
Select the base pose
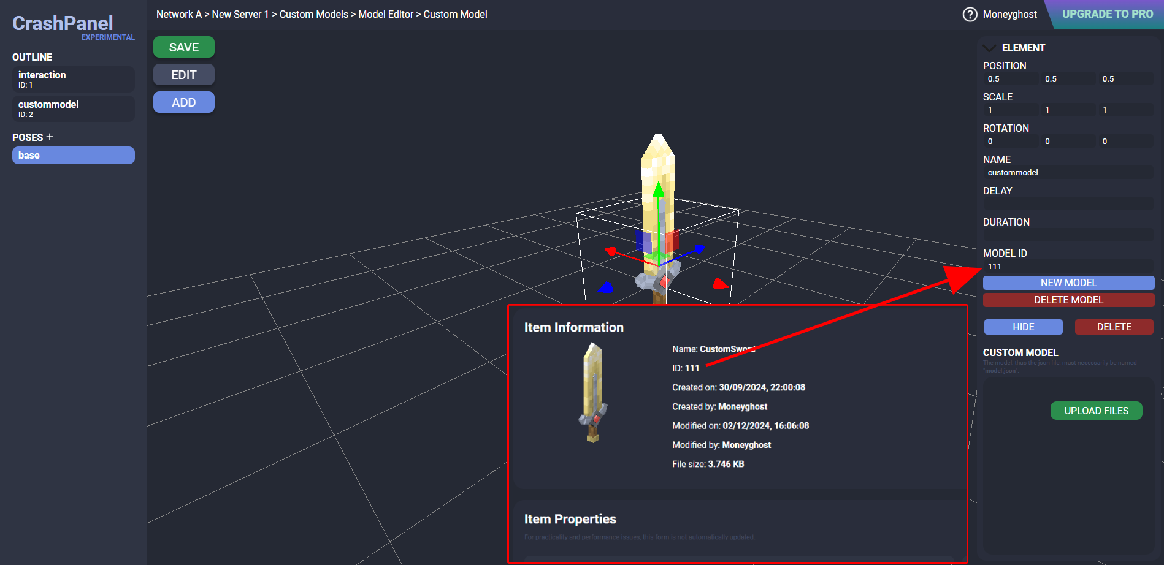pyautogui.click(x=73, y=155)
